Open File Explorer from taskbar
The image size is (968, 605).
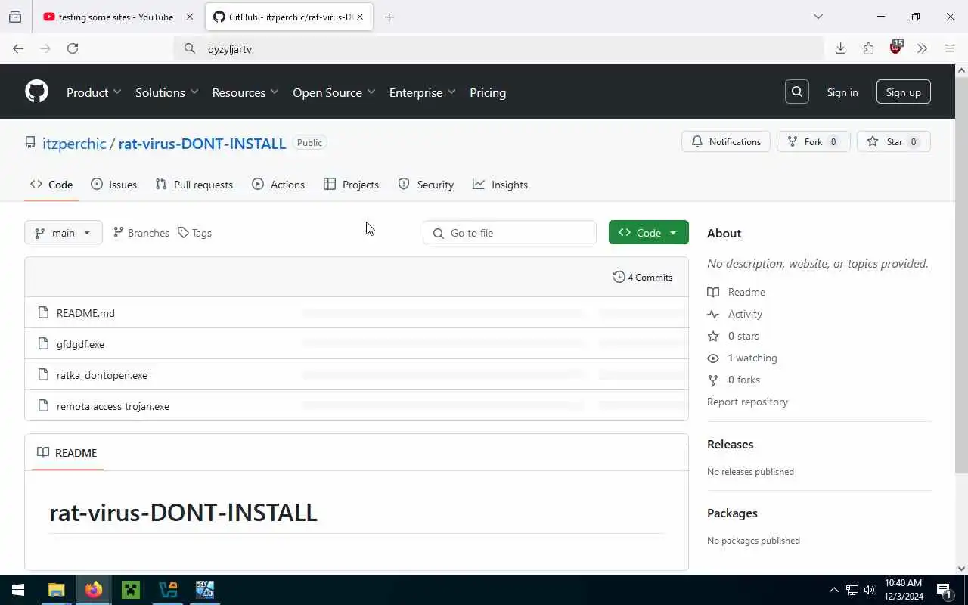pos(56,590)
